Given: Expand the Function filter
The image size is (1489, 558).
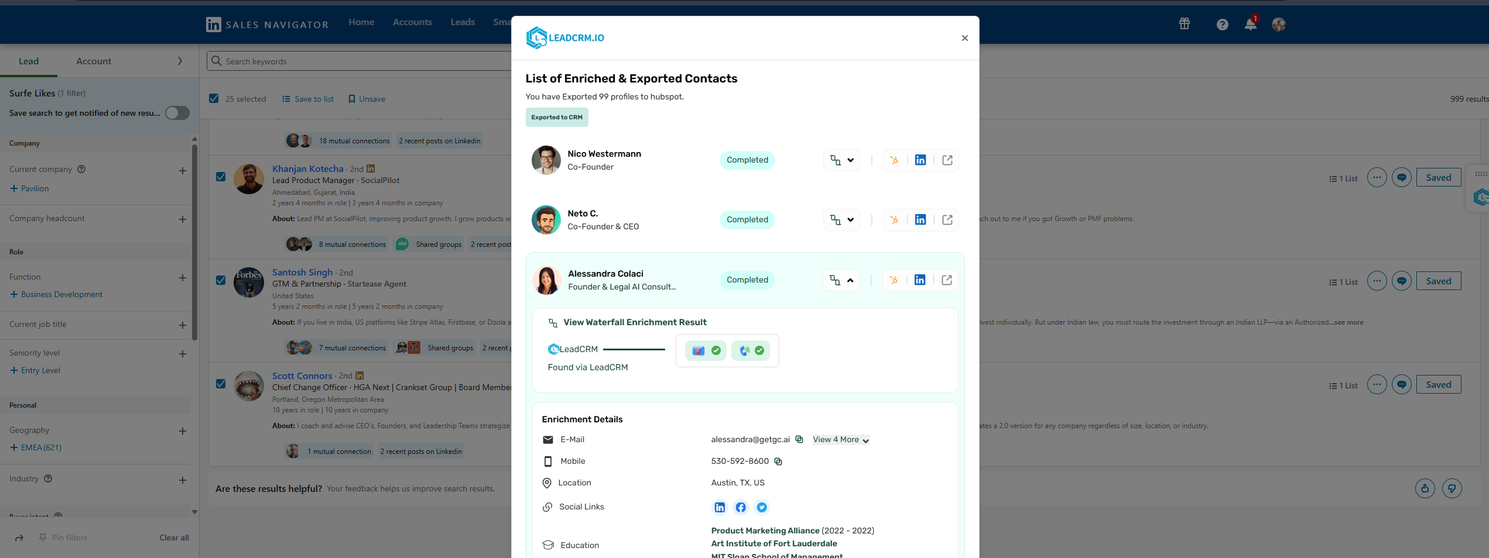Looking at the screenshot, I should (183, 278).
